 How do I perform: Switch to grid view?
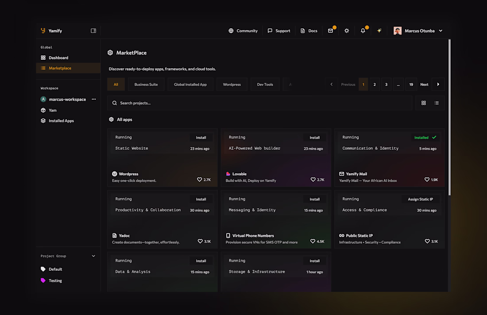tap(423, 103)
